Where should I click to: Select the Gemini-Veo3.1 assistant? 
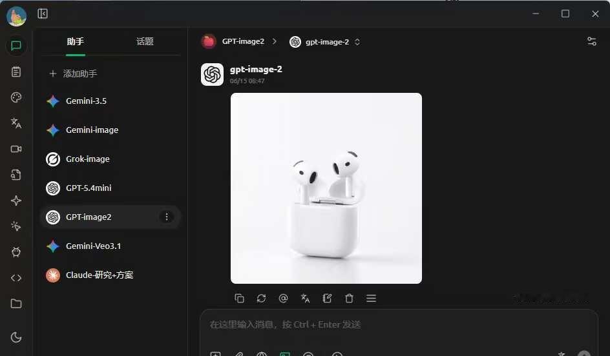click(110, 246)
